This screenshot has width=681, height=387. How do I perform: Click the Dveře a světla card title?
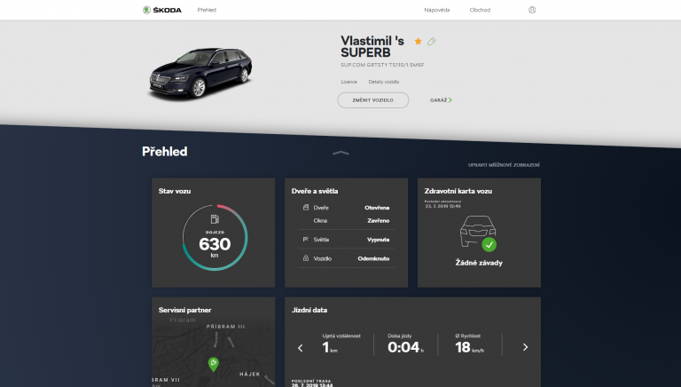[x=315, y=191]
